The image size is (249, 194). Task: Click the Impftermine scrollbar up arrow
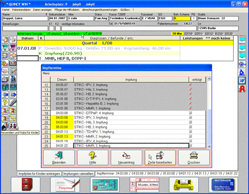pyautogui.click(x=209, y=79)
